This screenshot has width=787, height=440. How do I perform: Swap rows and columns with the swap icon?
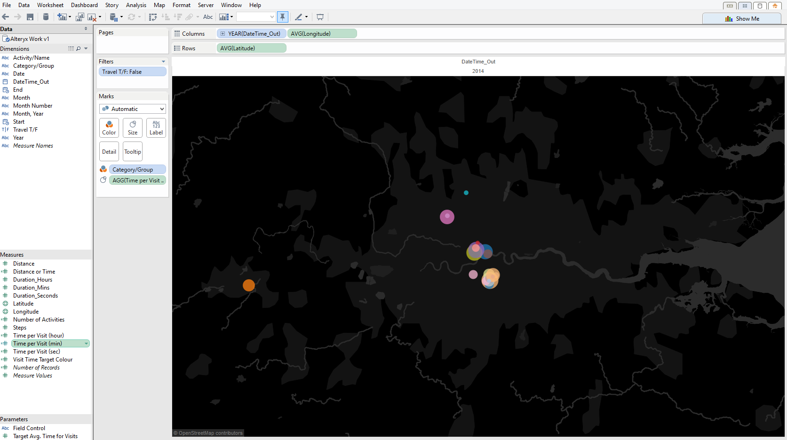(153, 17)
